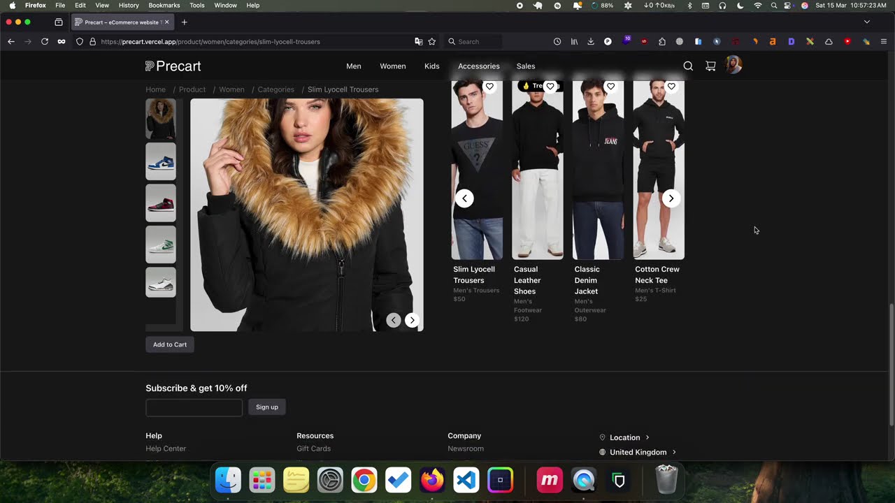Image resolution: width=895 pixels, height=503 pixels.
Task: Click the page vertical scrollbar thumb
Action: (x=891, y=365)
